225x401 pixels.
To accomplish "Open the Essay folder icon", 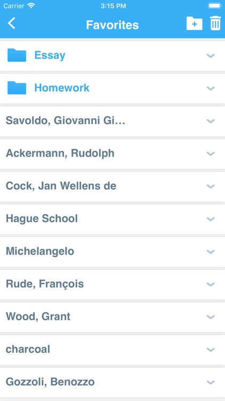I will click(x=17, y=55).
